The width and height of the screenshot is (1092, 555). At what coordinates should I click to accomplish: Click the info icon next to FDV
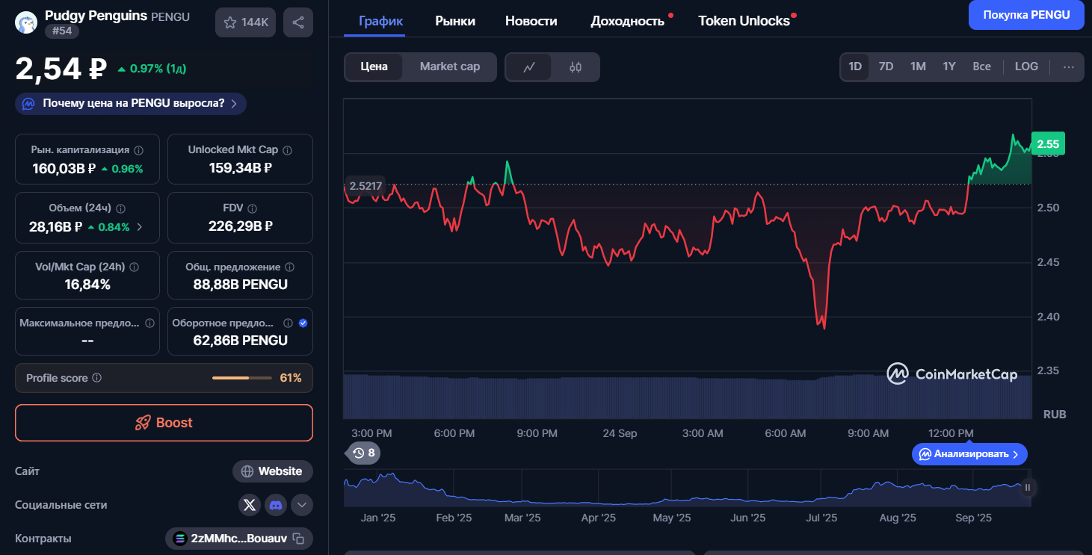(x=252, y=208)
